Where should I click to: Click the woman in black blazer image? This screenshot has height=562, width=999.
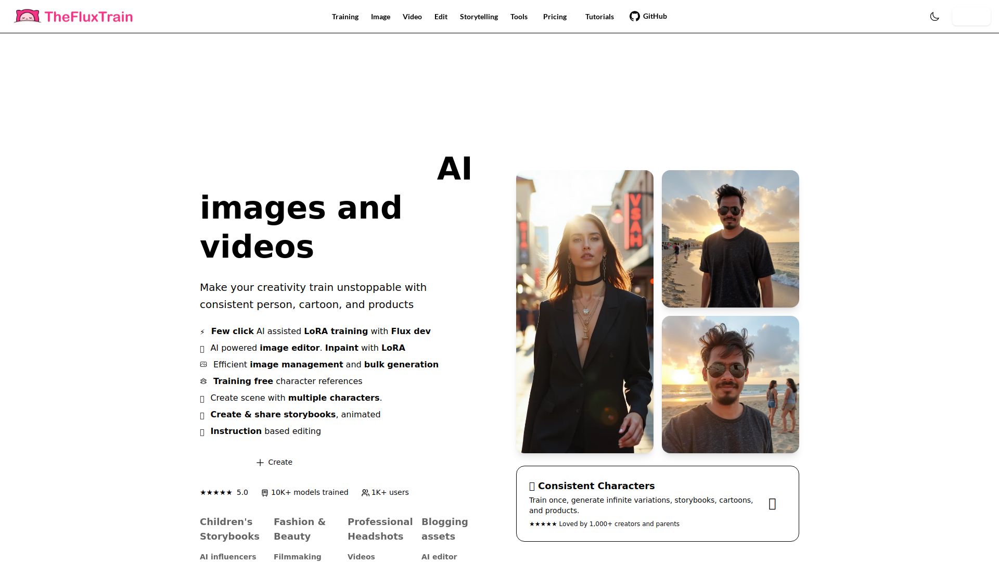pyautogui.click(x=584, y=311)
